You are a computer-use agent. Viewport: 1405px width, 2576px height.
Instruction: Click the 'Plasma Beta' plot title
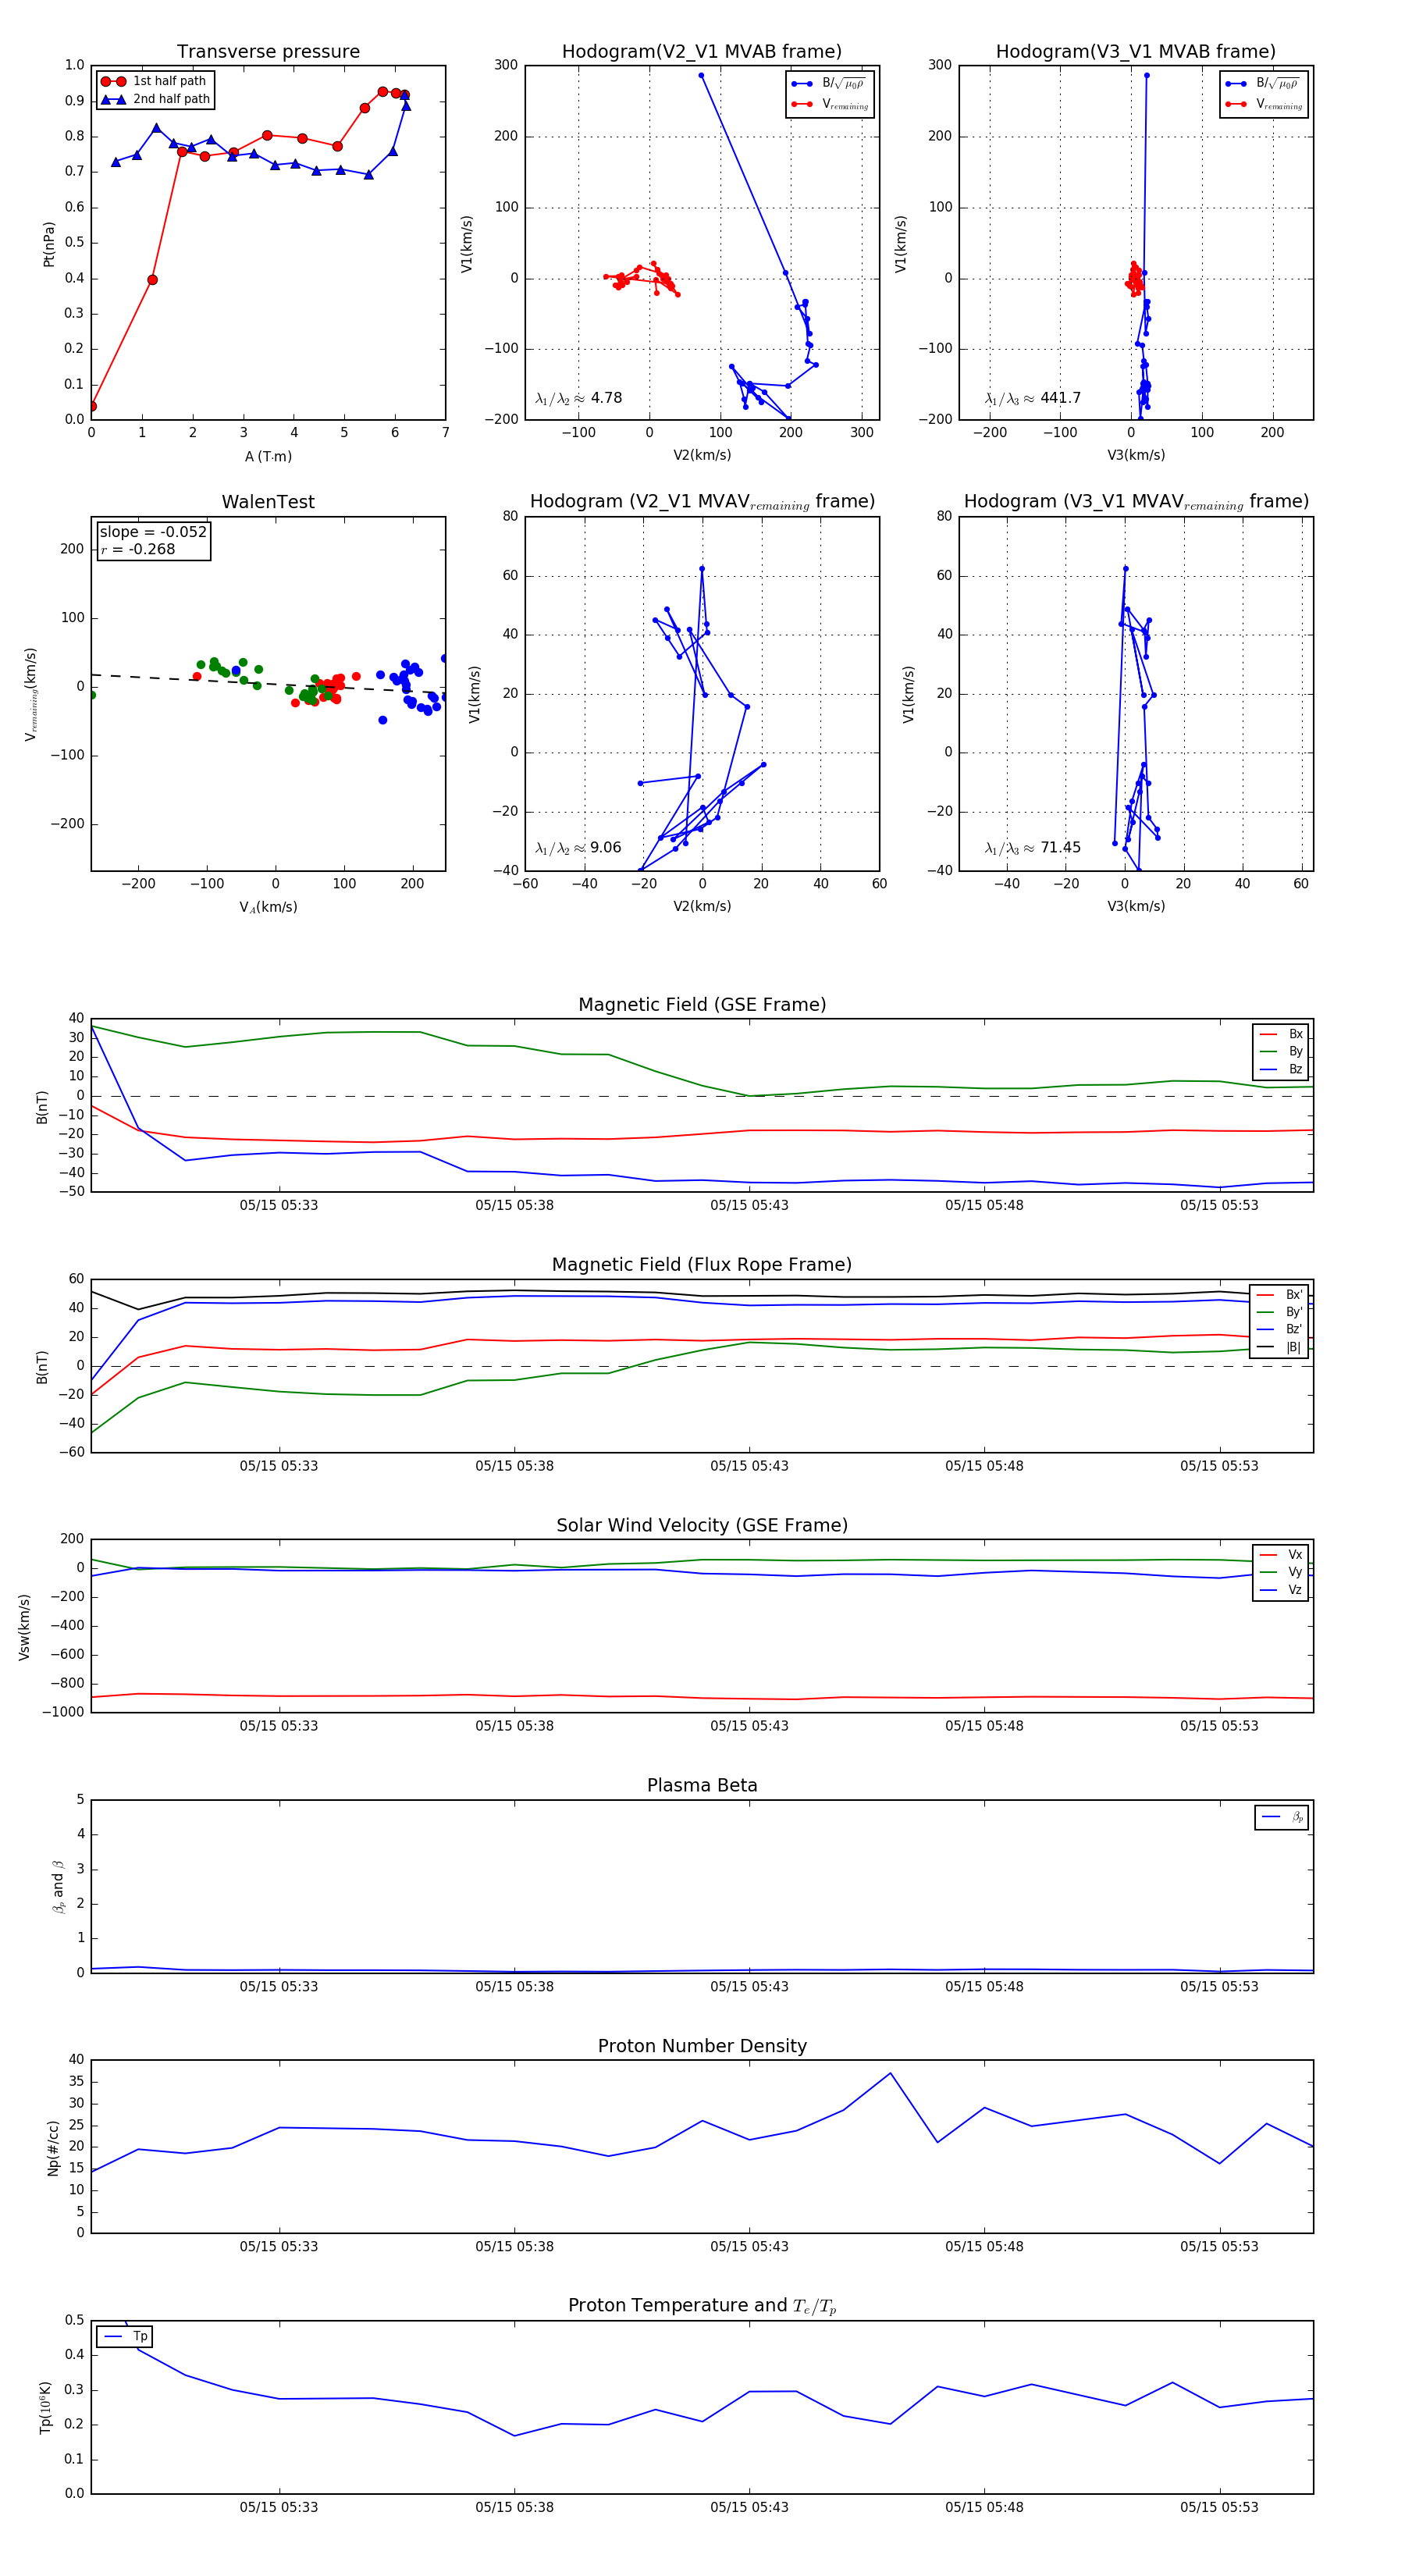[x=702, y=1785]
